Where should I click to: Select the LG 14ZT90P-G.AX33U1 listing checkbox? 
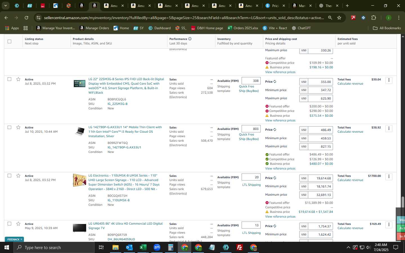point(9,127)
